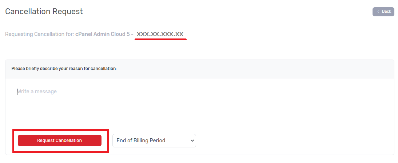The width and height of the screenshot is (398, 163).
Task: Click the masked IP address xxx.xx.xxx.xx
Action: (160, 34)
